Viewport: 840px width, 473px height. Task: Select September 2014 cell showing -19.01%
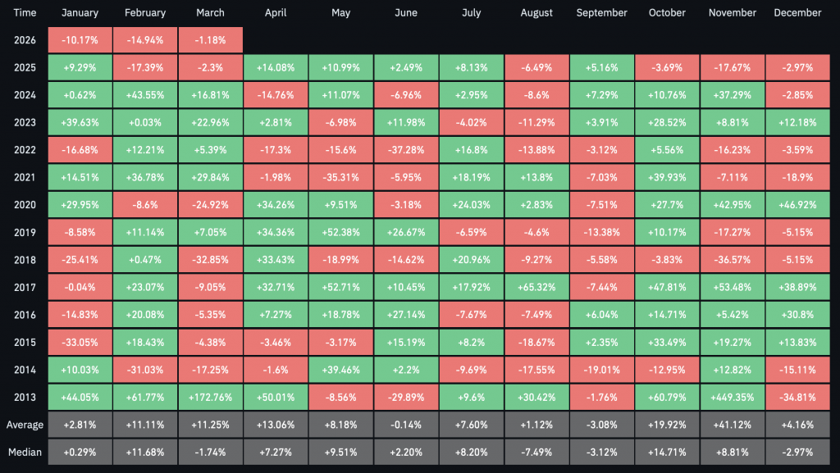coord(601,370)
